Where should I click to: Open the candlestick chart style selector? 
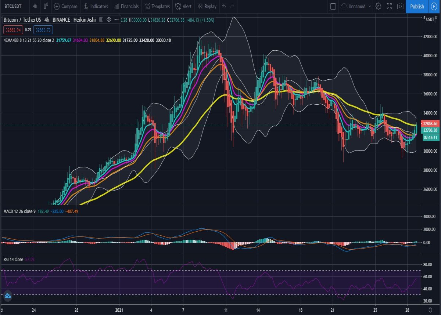coord(46,6)
